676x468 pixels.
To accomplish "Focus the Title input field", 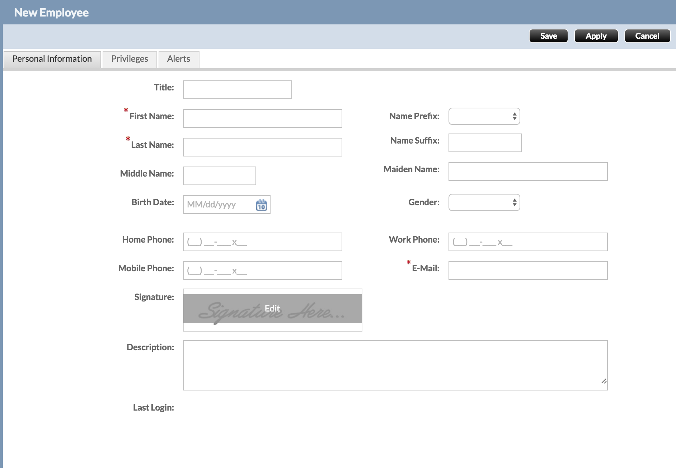I will [237, 90].
